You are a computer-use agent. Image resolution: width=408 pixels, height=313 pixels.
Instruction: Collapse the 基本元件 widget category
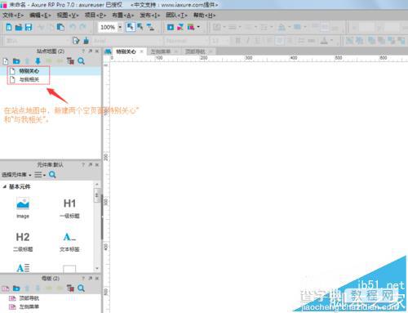[x=5, y=187]
